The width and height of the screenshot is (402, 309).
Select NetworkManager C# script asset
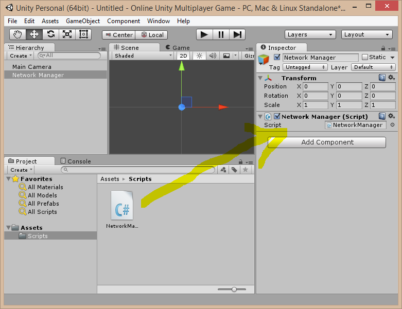(122, 209)
